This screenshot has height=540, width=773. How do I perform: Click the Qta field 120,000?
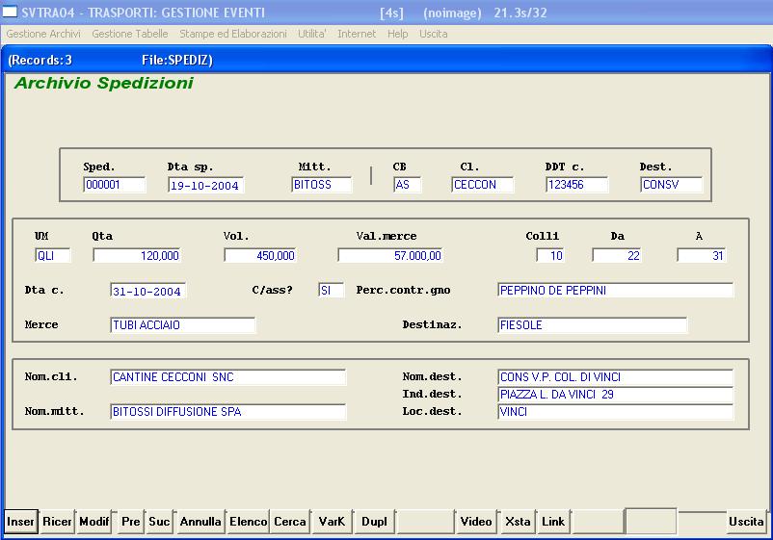137,255
